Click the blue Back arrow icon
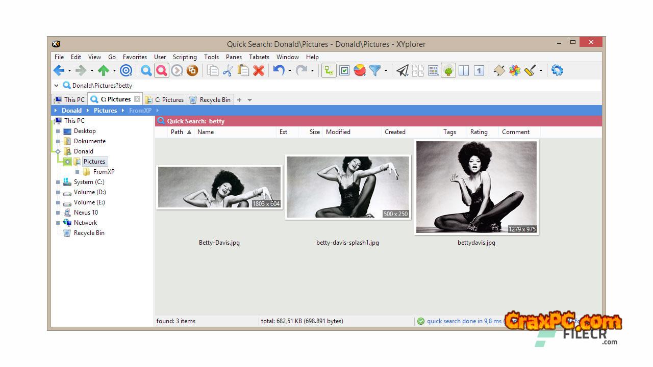 pos(59,71)
